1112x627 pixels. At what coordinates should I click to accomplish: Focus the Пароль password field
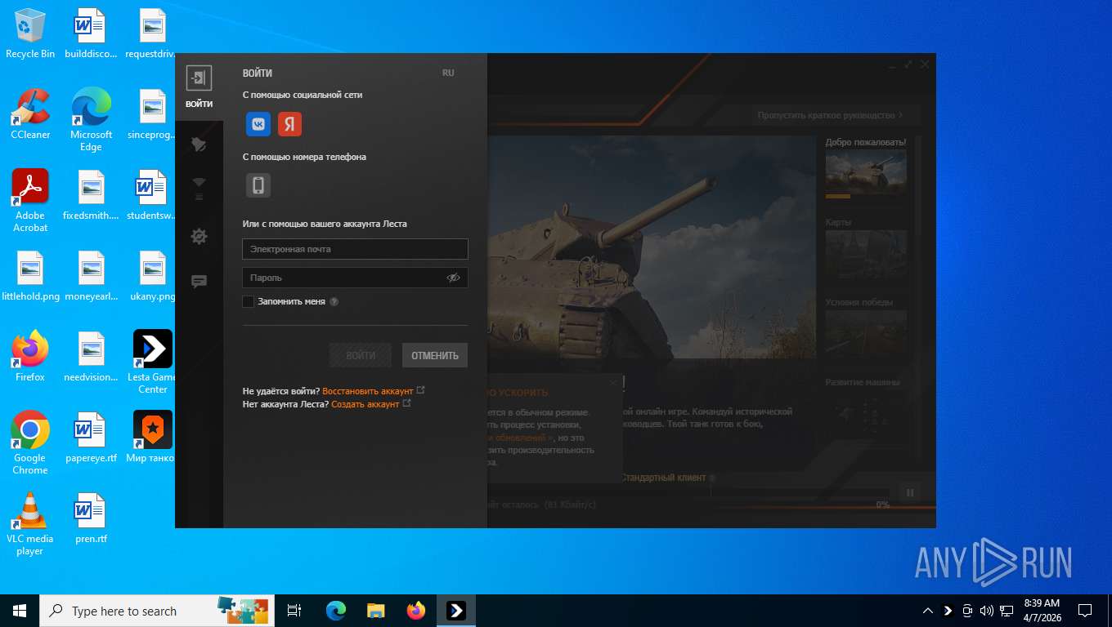pos(355,278)
